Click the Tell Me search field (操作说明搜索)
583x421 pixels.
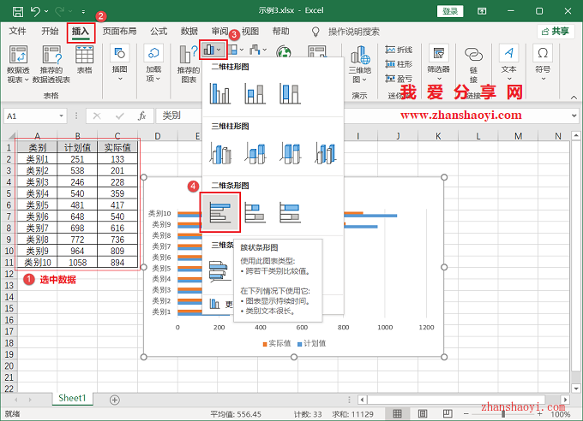point(354,32)
